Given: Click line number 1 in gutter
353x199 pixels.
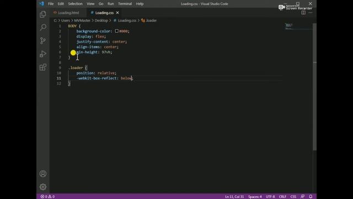Looking at the screenshot, I should pyautogui.click(x=60, y=26).
